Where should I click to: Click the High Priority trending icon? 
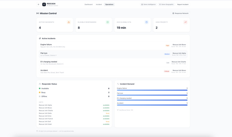(x=185, y=22)
